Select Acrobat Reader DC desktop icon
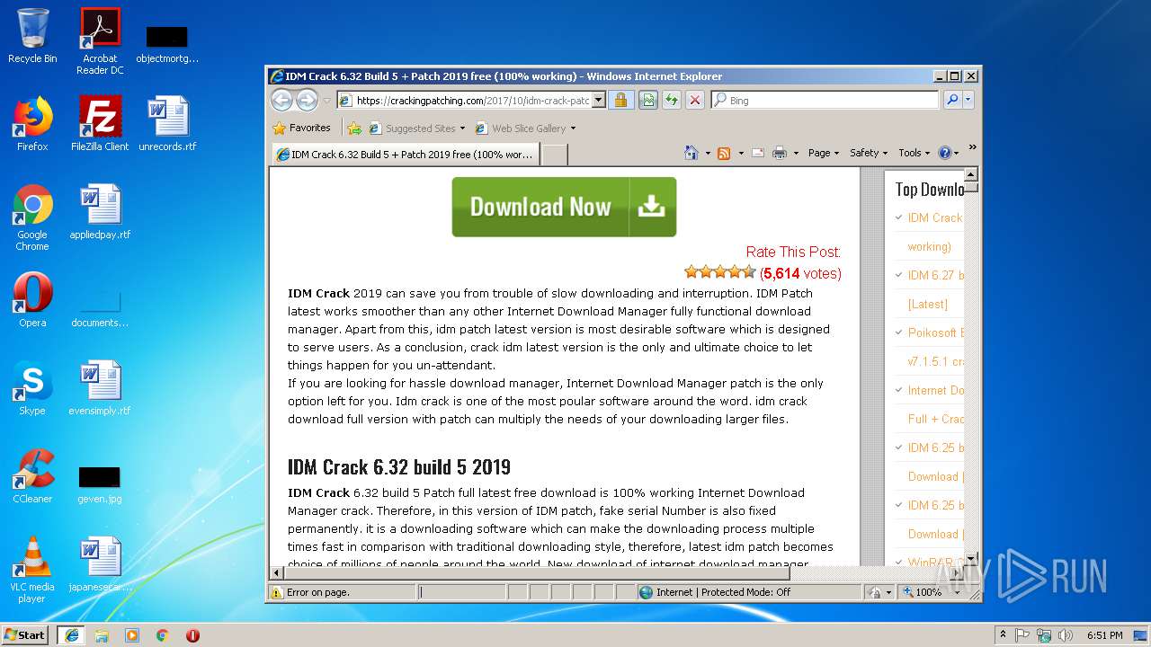This screenshot has width=1151, height=647. pyautogui.click(x=100, y=40)
